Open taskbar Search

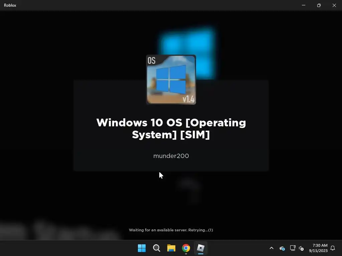point(156,248)
